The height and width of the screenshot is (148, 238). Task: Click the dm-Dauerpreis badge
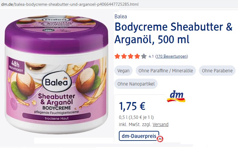point(139,136)
